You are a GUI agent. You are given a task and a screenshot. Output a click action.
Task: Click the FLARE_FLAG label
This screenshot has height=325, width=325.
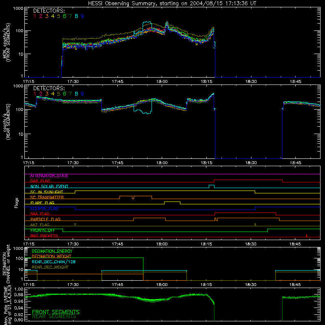42,203
